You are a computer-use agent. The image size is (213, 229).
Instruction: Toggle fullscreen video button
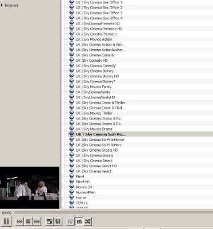point(50,222)
